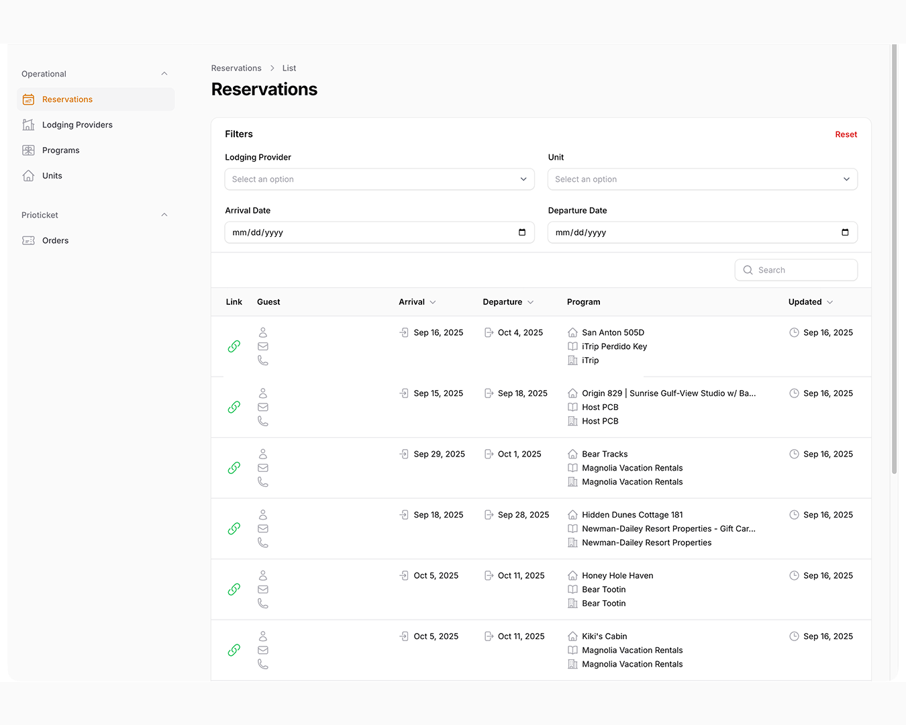Click the Arrival Date input field
The height and width of the screenshot is (725, 906).
tap(380, 232)
